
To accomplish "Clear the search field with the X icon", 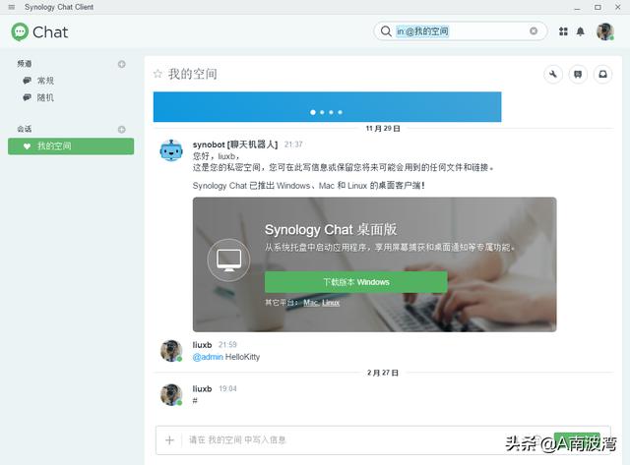I will tap(534, 30).
